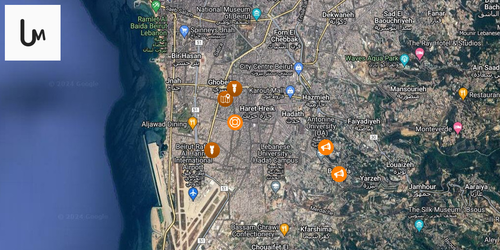Click the blue airport airplane pin
The image size is (500, 250).
tap(193, 194)
